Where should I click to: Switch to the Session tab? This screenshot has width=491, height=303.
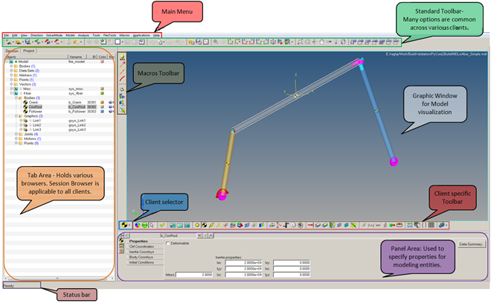pos(12,51)
